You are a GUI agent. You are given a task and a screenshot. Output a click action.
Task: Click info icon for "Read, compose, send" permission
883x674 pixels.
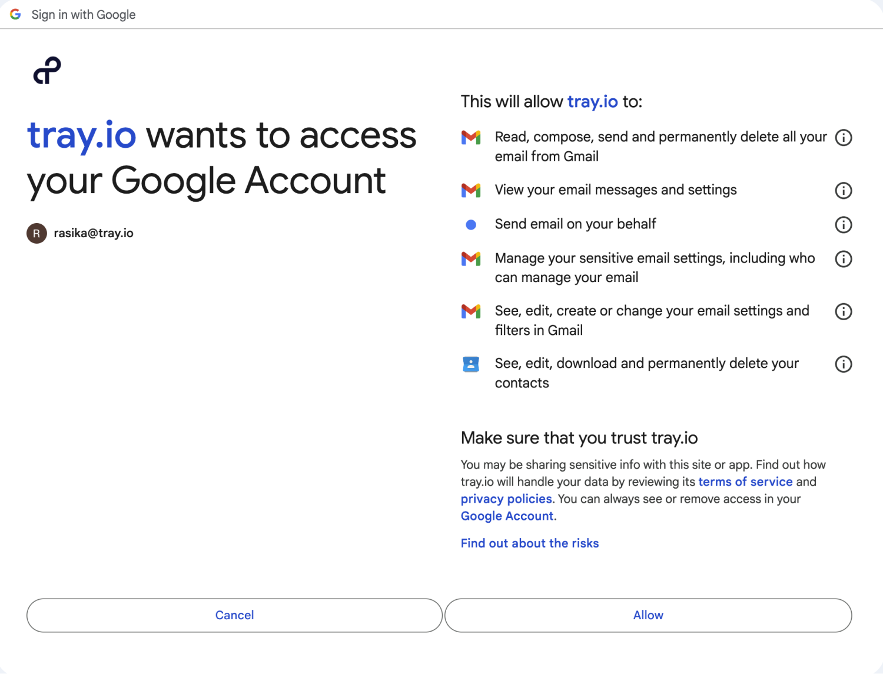tap(844, 138)
